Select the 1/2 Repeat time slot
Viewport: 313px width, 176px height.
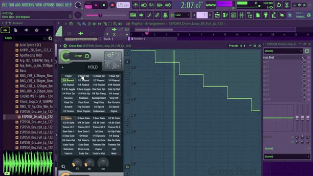coord(84,80)
